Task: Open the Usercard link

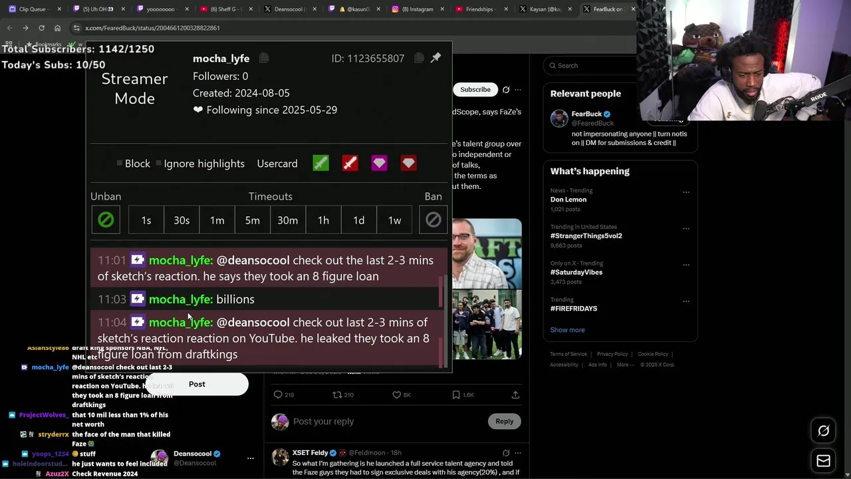Action: [x=277, y=164]
